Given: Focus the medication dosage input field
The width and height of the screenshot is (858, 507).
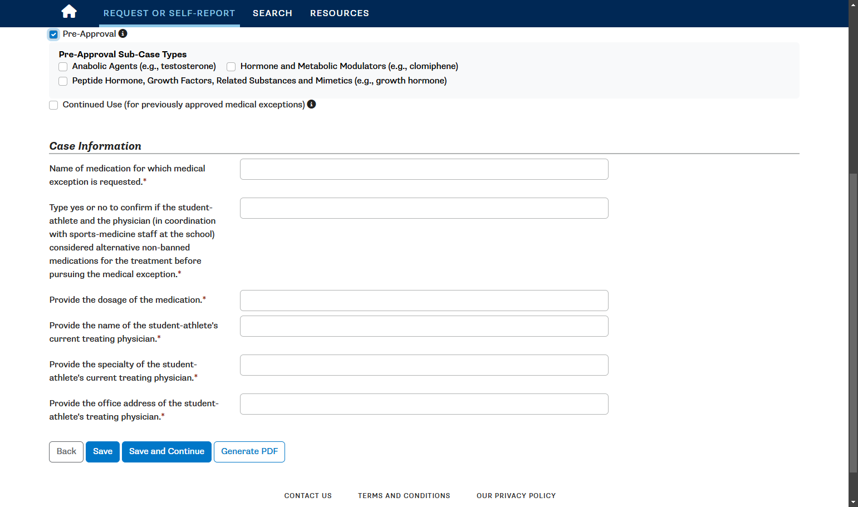Looking at the screenshot, I should (424, 301).
